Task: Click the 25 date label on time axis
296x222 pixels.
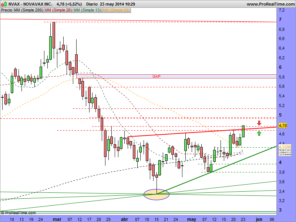Action: (x=108, y=219)
